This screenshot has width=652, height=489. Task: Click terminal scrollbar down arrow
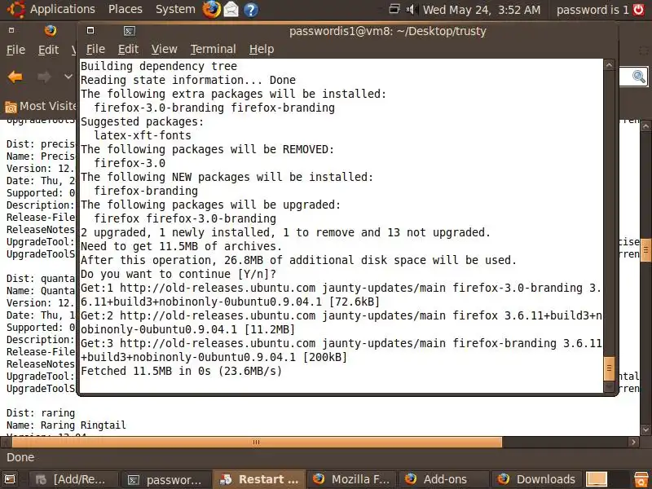click(609, 386)
